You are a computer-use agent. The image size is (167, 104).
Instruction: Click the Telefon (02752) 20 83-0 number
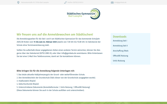tap(75, 2)
